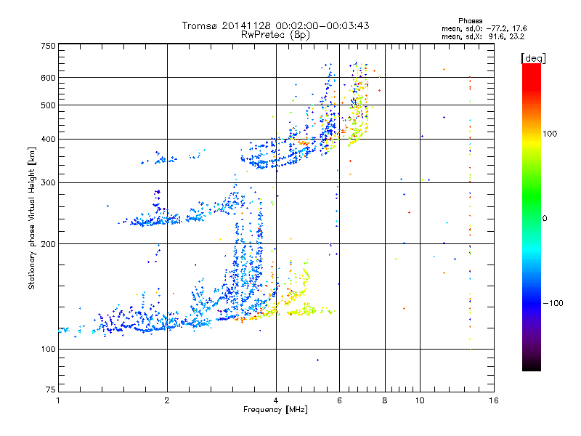Click the 'Phases' header label
Viewport: 581px width, 436px height.
pos(470,21)
